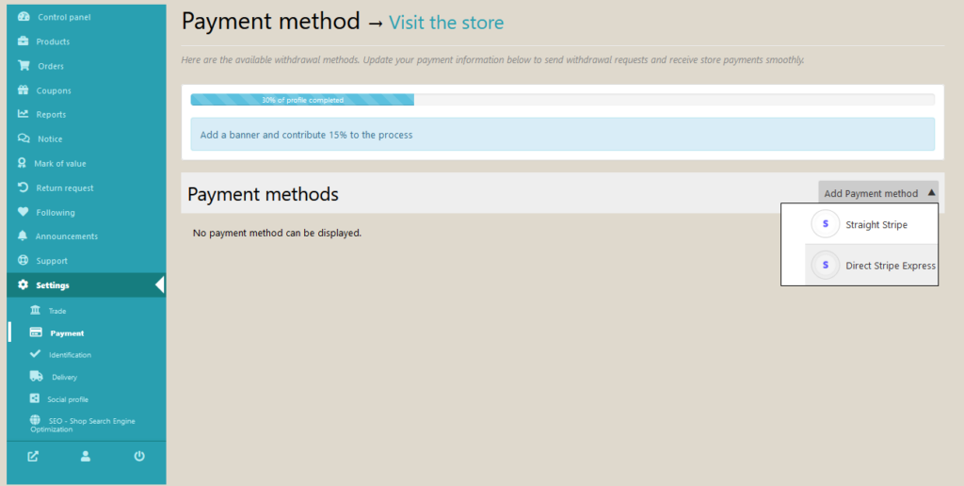Click the available withdrawal methods description text
Image resolution: width=964 pixels, height=486 pixels.
click(492, 60)
